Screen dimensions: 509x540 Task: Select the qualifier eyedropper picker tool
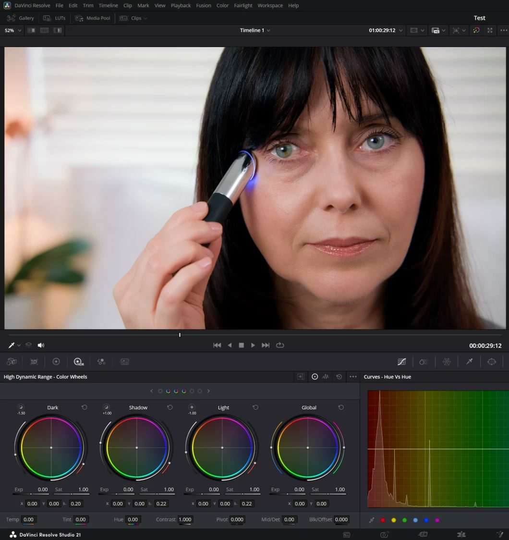point(11,345)
